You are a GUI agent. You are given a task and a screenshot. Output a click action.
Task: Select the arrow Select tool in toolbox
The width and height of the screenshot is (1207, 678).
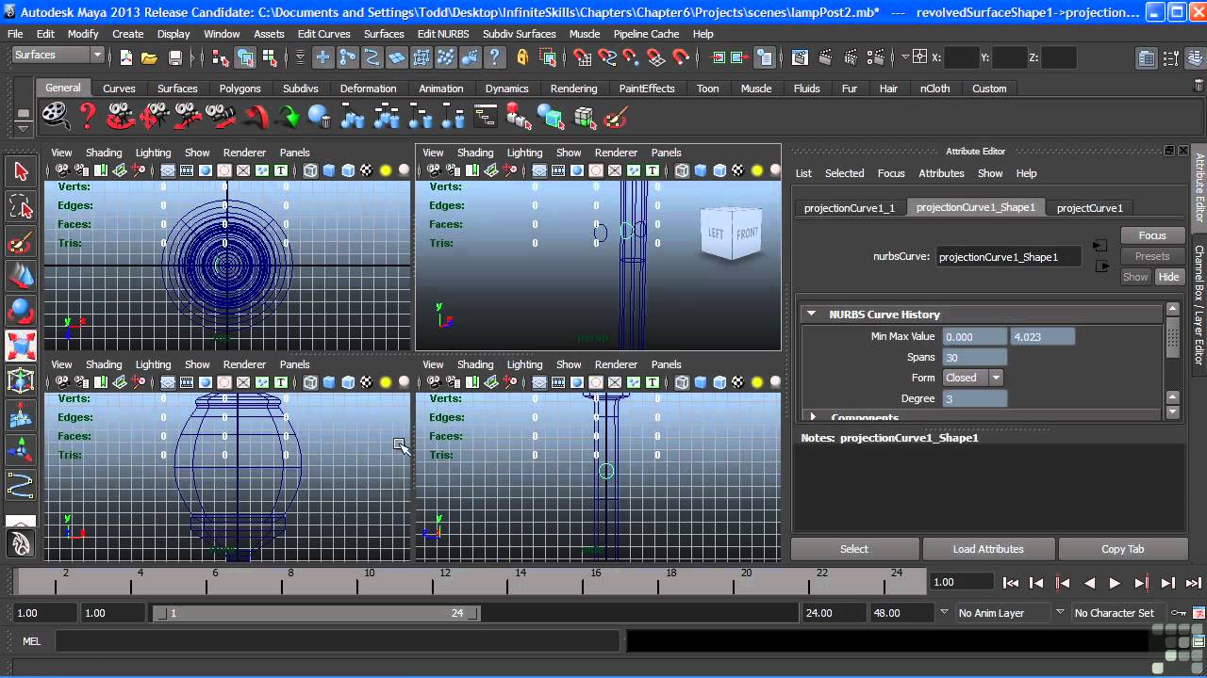[21, 171]
